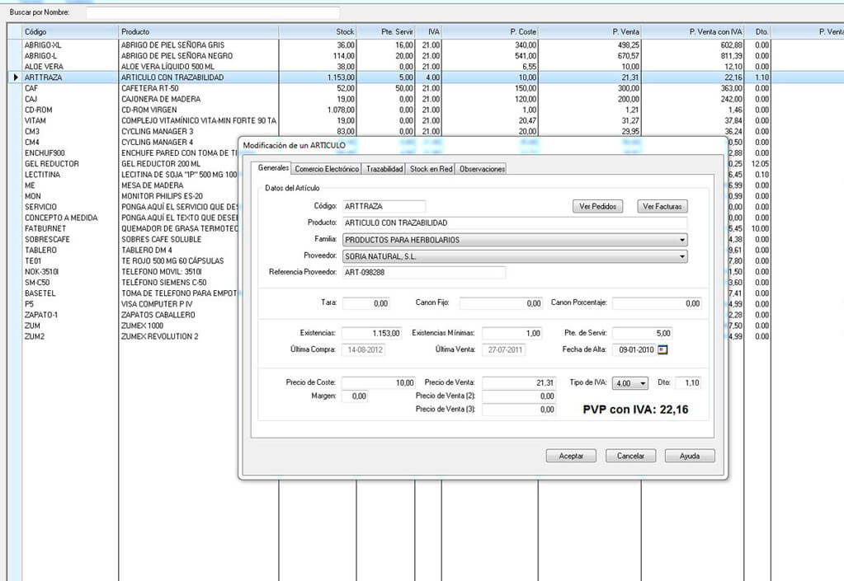Viewport: 844px width, 581px height.
Task: Click the Ver Facturas button
Action: click(662, 206)
